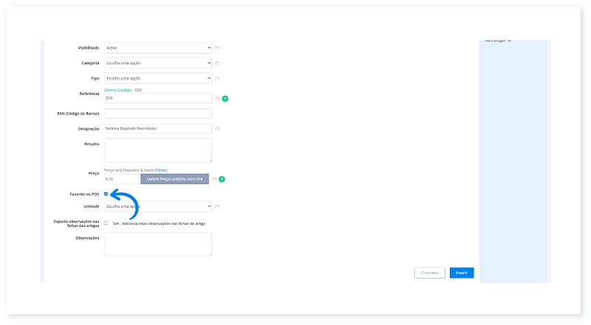Click the Último Código link above Referência

tap(118, 90)
